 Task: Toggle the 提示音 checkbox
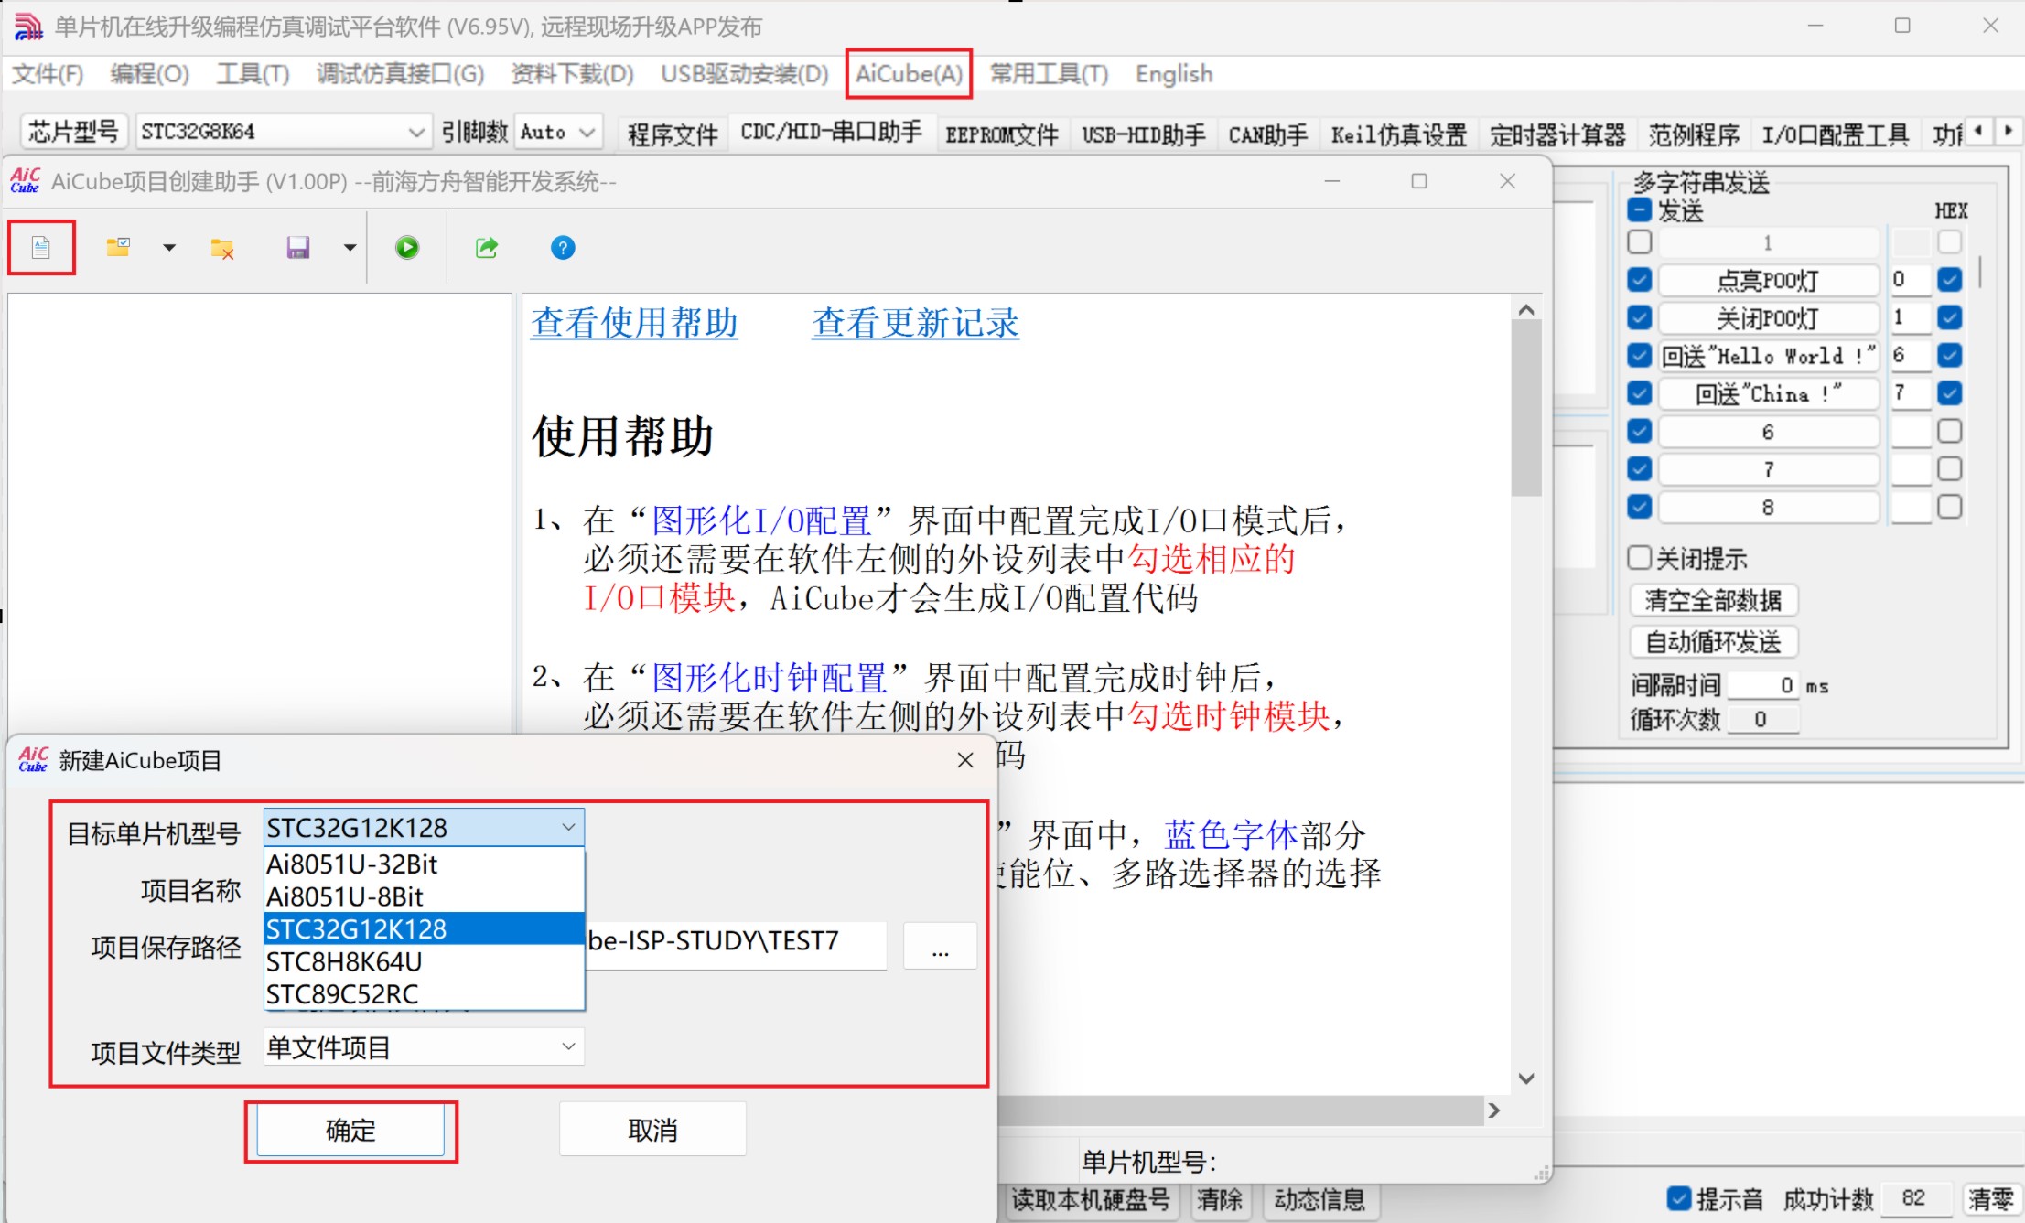tap(1678, 1198)
